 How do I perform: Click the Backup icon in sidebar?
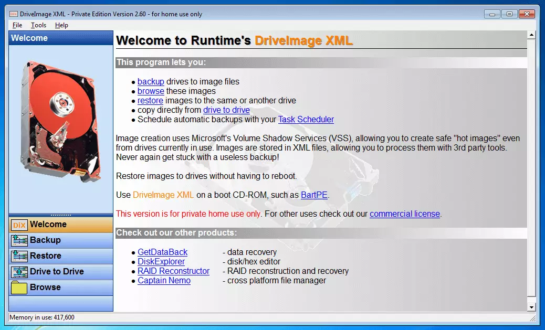click(x=19, y=240)
